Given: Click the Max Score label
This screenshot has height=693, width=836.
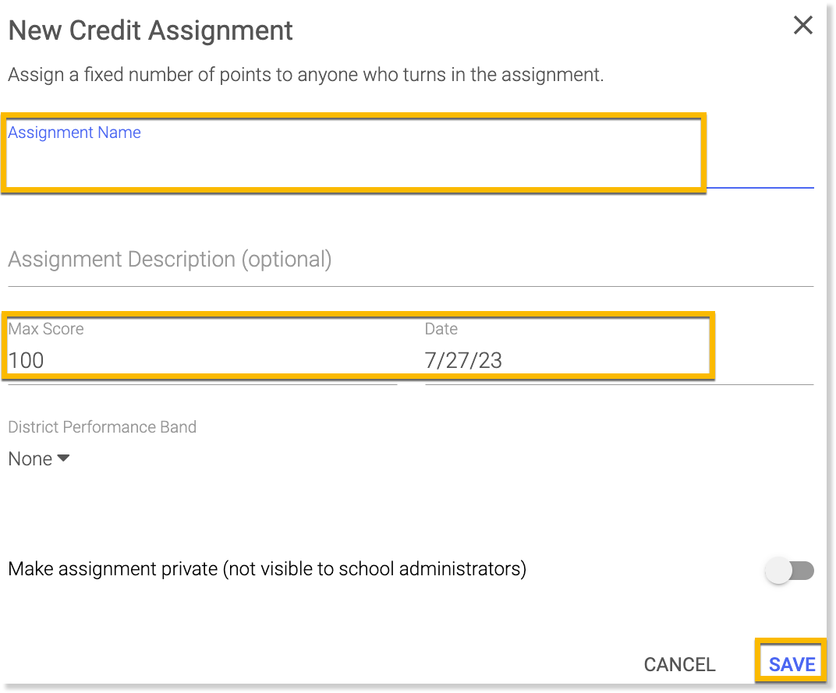Looking at the screenshot, I should click(x=46, y=329).
